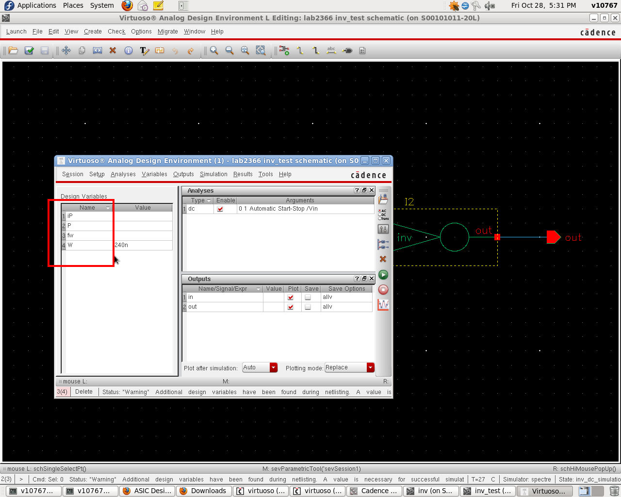Select the DC radio button in ADE sidebar
Image resolution: width=621 pixels, height=497 pixels.
379,215
